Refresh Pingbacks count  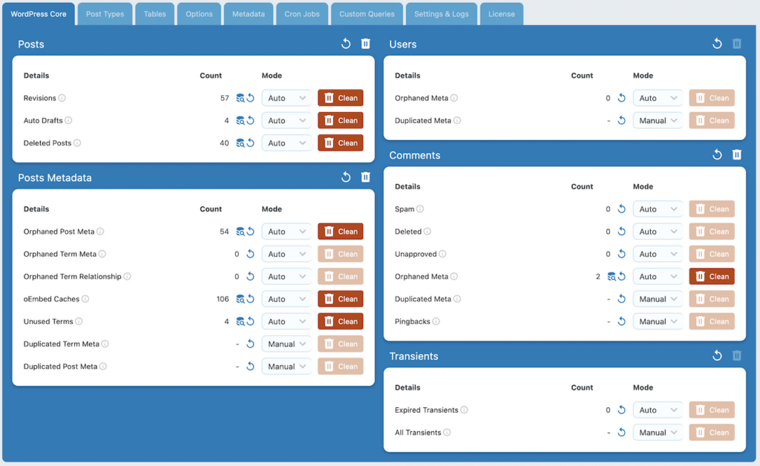tap(621, 321)
